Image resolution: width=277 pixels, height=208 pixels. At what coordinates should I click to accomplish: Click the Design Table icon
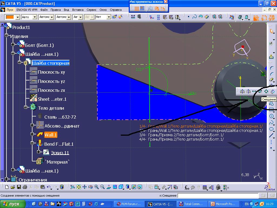205,187
